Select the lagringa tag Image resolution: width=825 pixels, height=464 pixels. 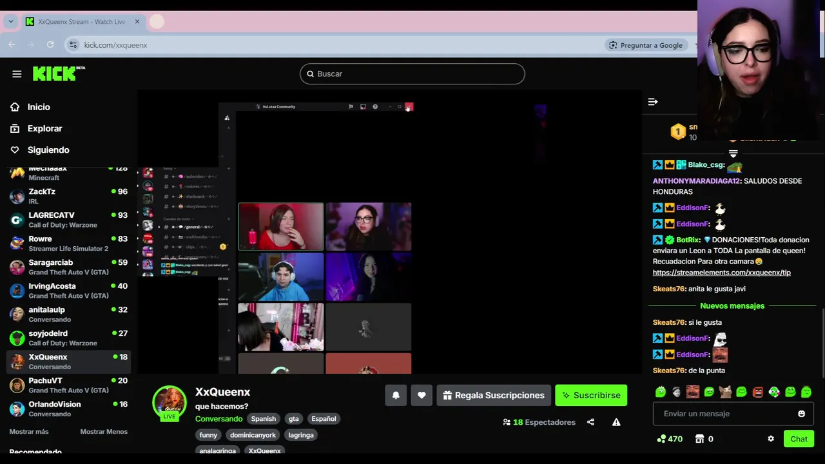(x=301, y=435)
